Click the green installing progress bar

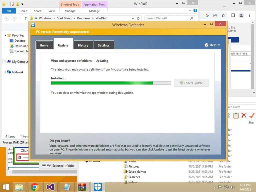click(111, 83)
